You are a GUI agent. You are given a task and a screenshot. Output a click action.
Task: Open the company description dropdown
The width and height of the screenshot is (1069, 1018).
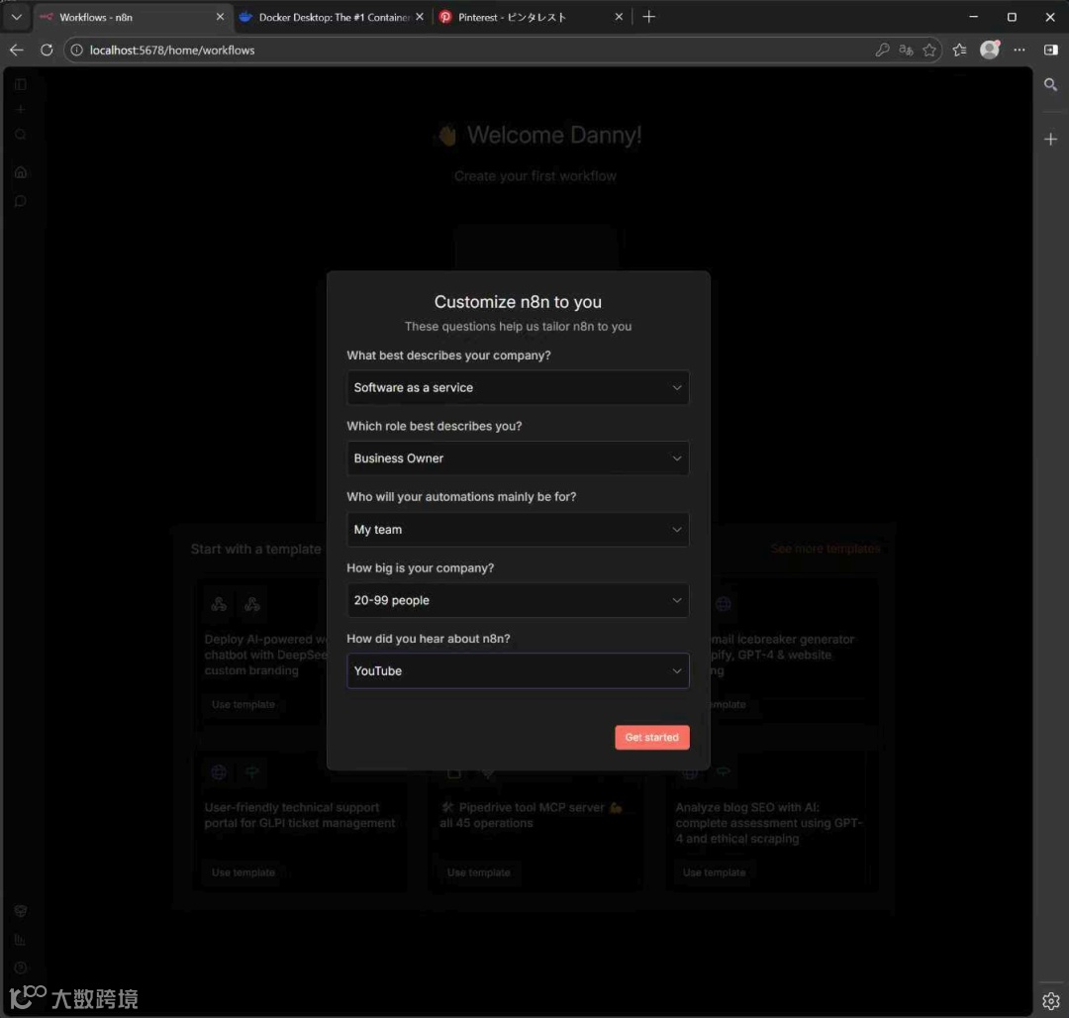point(518,387)
